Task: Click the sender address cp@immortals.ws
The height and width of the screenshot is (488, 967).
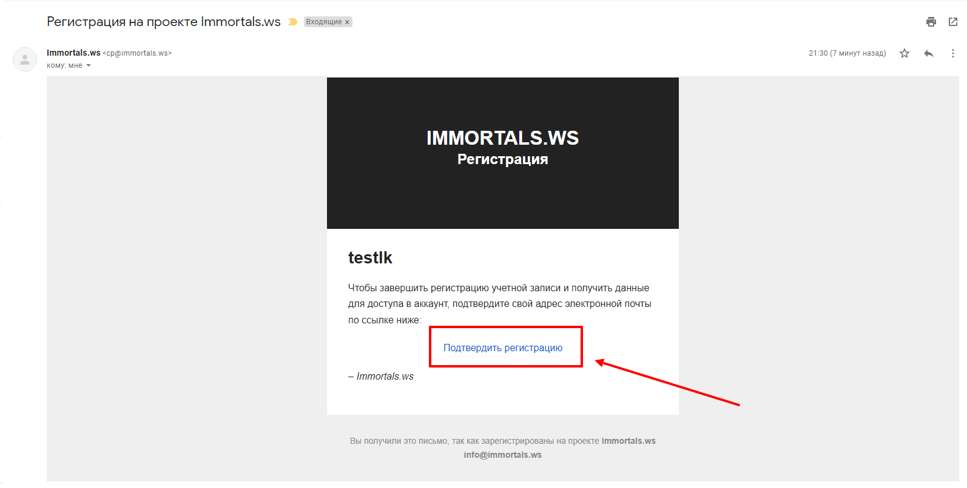Action: (137, 53)
